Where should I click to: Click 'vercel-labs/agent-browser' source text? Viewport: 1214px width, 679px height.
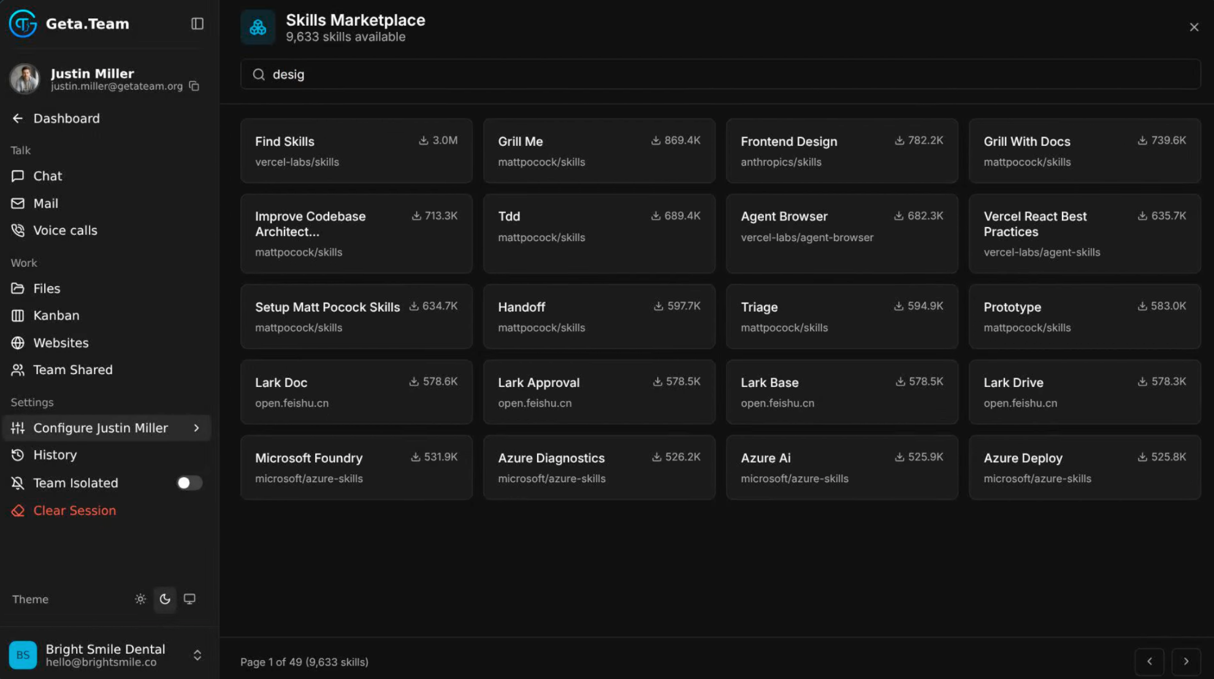[x=807, y=237]
